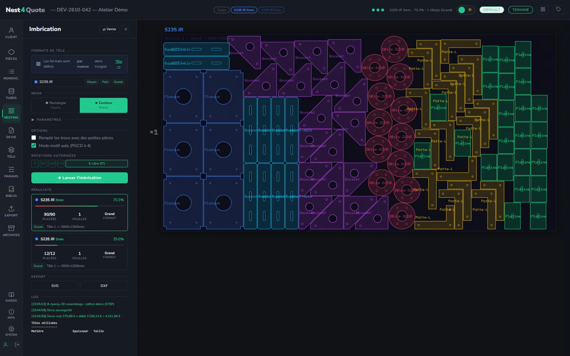Click the grid layout icon in top bar
This screenshot has height=356, width=570.
(x=543, y=10)
